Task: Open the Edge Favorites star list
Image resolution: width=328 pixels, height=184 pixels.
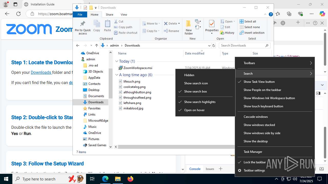Action: pyautogui.click(x=278, y=14)
